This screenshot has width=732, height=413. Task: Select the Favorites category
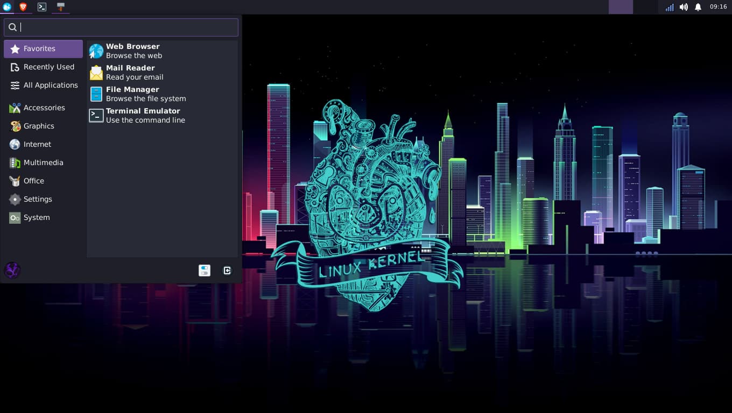43,49
